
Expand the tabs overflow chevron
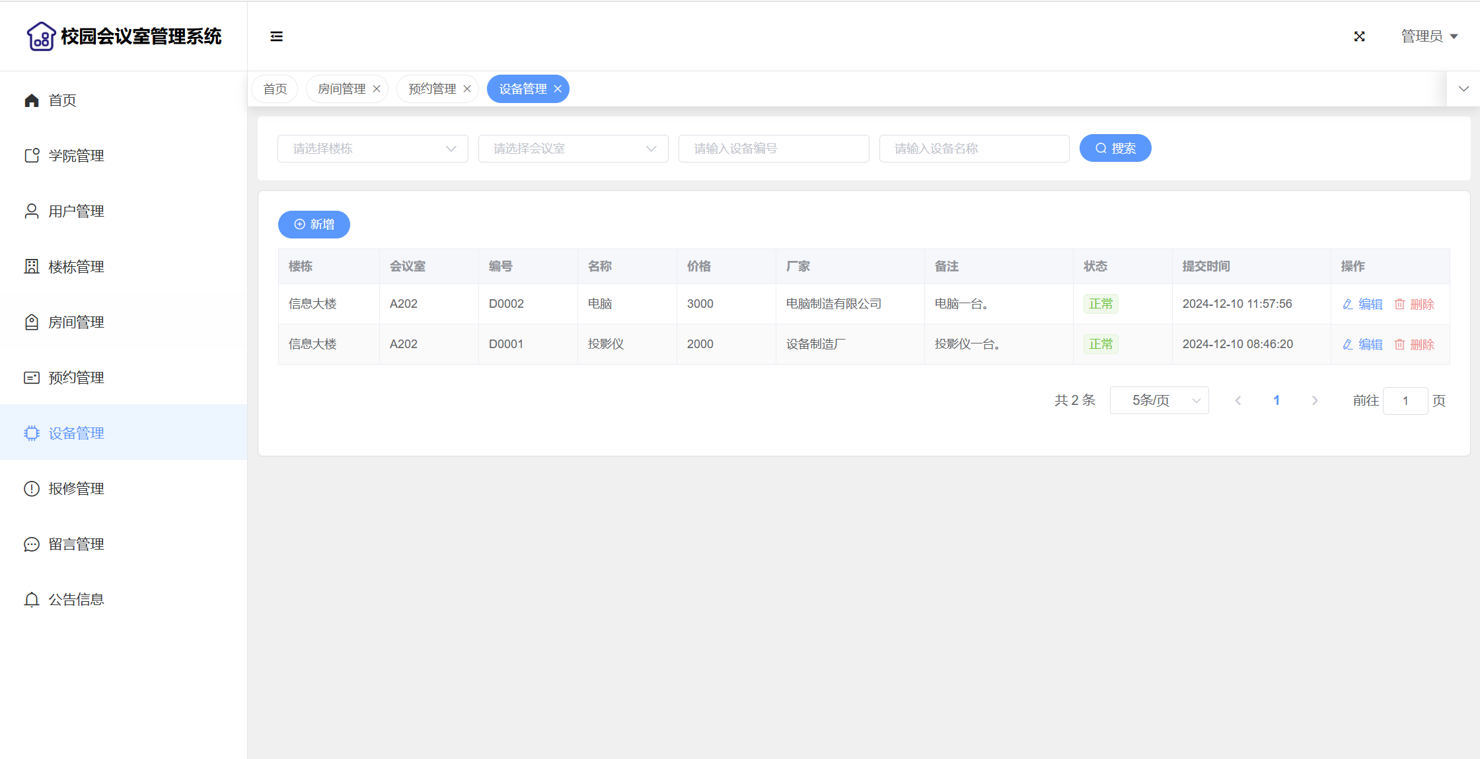[1463, 89]
